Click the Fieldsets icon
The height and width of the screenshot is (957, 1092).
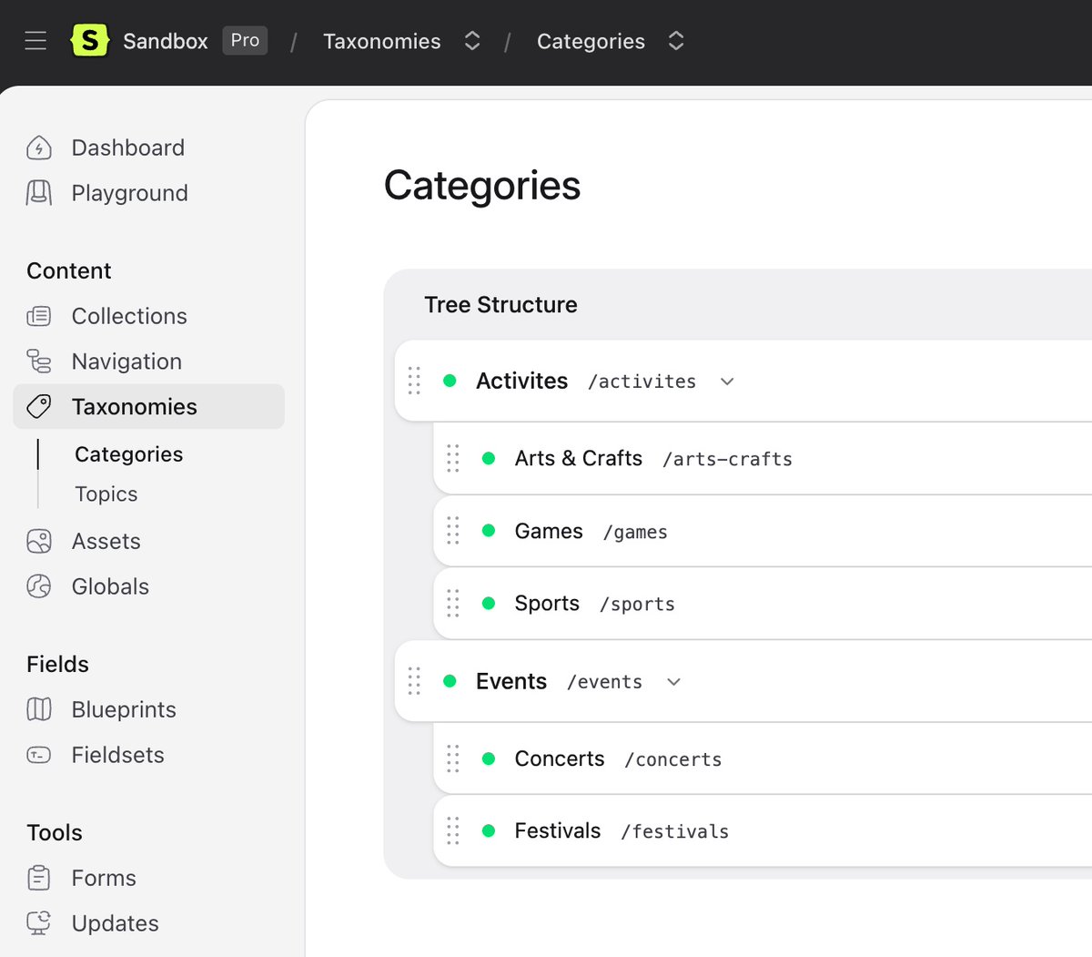39,755
